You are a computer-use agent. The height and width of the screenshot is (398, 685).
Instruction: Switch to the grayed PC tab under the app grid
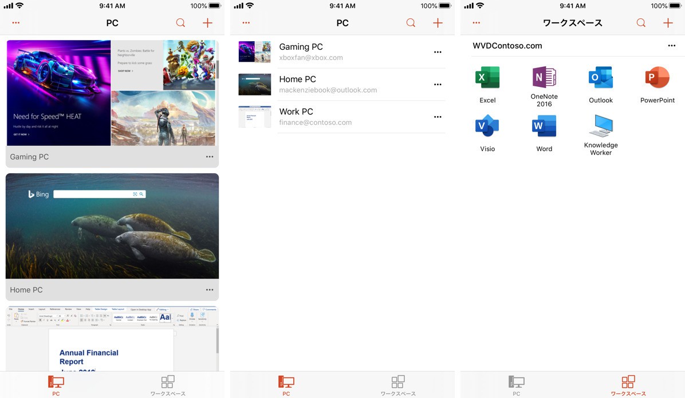coord(516,384)
